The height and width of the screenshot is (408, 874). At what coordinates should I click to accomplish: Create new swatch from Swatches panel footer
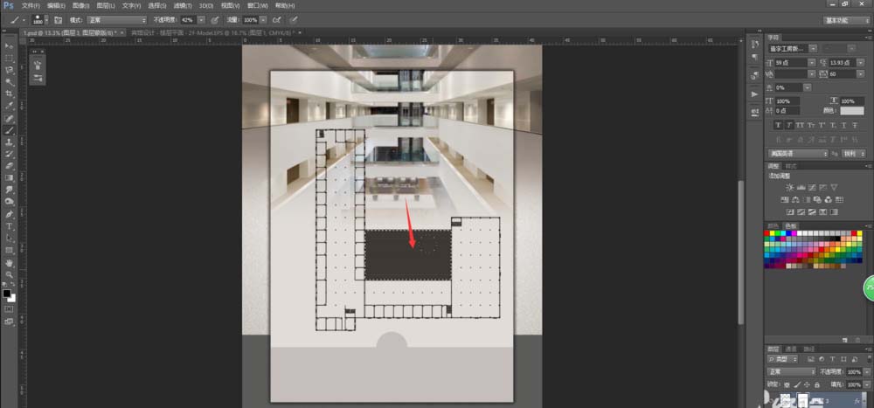[x=847, y=339]
